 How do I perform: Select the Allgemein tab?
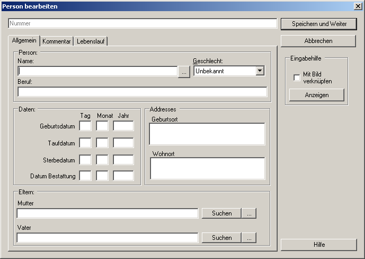pos(24,41)
